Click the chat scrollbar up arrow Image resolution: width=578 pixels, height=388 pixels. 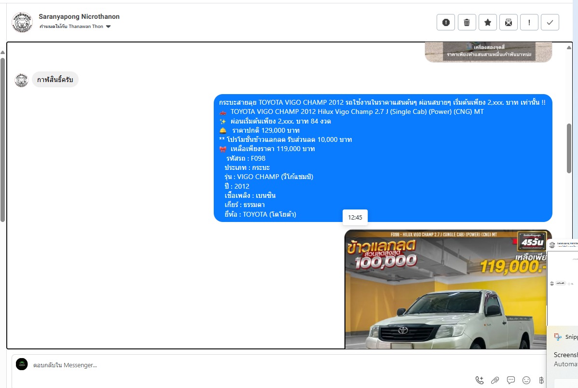(x=569, y=48)
